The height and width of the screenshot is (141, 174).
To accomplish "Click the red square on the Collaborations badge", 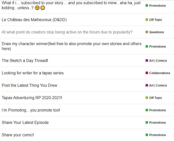I will click(147, 73).
